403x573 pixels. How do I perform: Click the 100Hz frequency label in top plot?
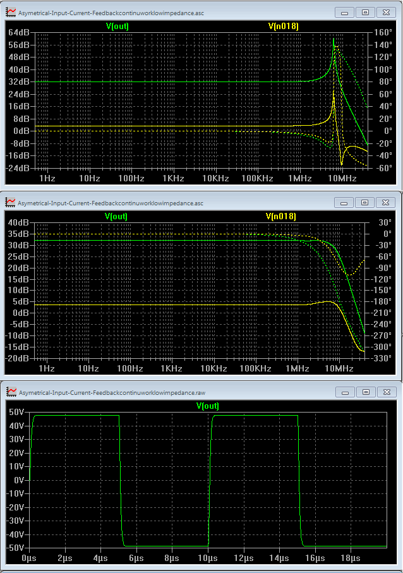click(131, 178)
